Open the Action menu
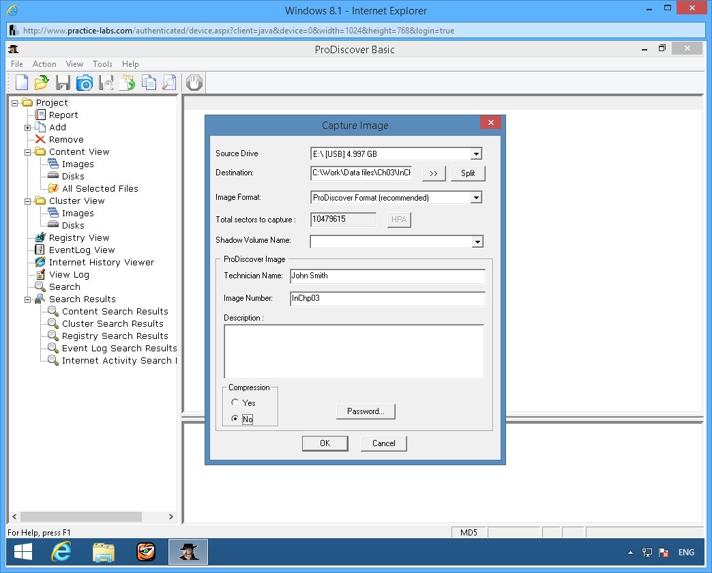The width and height of the screenshot is (712, 573). 44,64
